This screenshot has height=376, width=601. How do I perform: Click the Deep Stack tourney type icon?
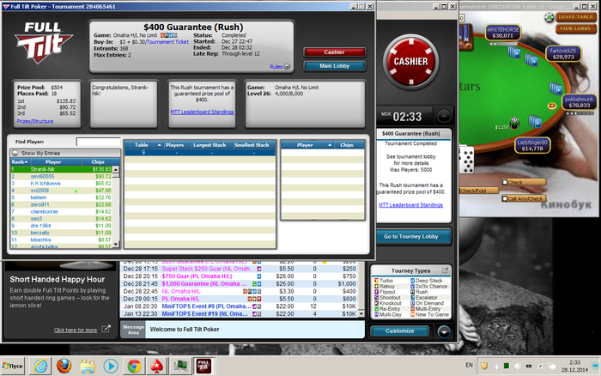(x=412, y=281)
